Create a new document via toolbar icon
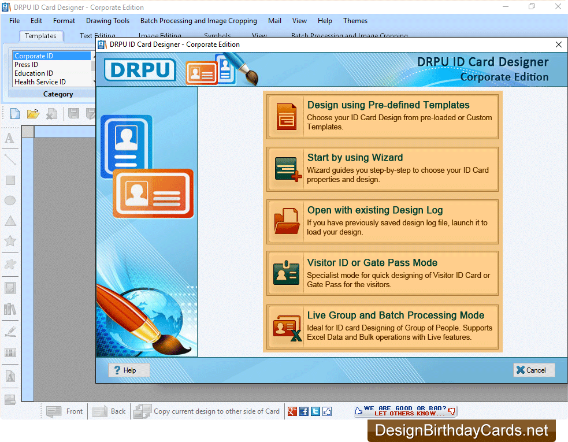This screenshot has height=442, width=568. (x=14, y=114)
